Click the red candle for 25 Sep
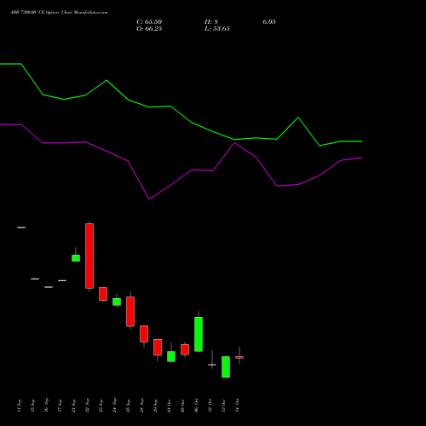This screenshot has width=426, height=426. [x=130, y=311]
